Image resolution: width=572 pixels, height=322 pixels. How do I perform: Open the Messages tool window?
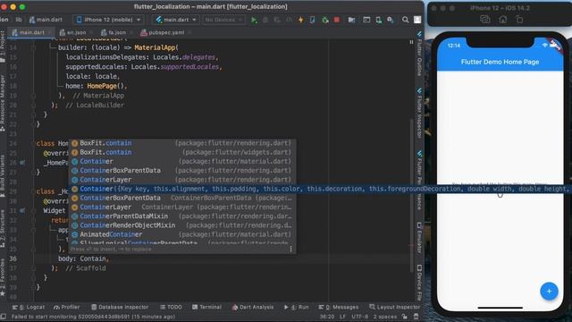click(x=338, y=307)
